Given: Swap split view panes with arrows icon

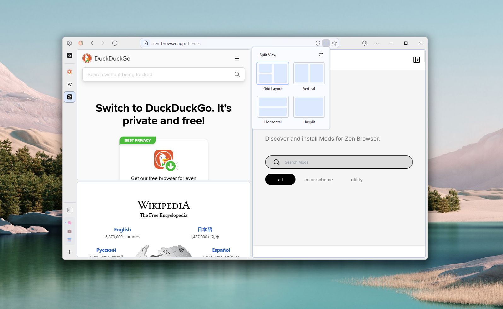Looking at the screenshot, I should pyautogui.click(x=321, y=55).
